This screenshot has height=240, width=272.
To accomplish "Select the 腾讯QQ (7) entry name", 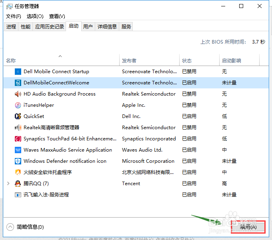I will (x=36, y=184).
